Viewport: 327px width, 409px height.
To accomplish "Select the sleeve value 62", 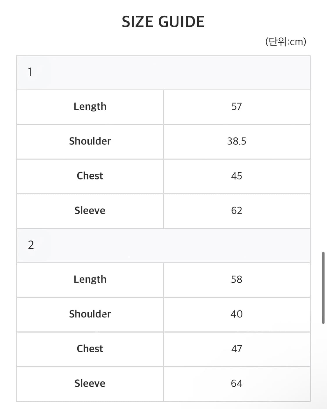I will coord(236,210).
